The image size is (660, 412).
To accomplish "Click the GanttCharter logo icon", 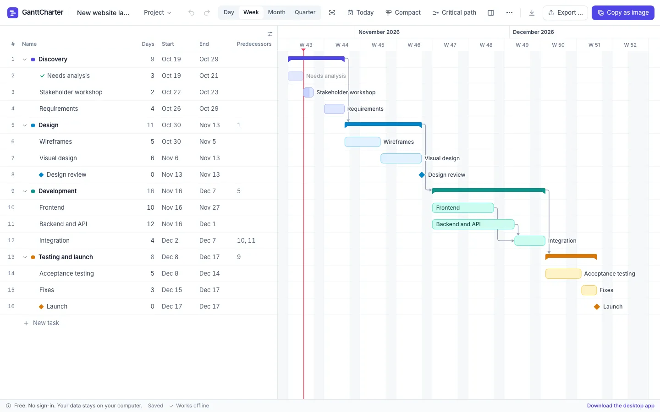I will [x=13, y=12].
